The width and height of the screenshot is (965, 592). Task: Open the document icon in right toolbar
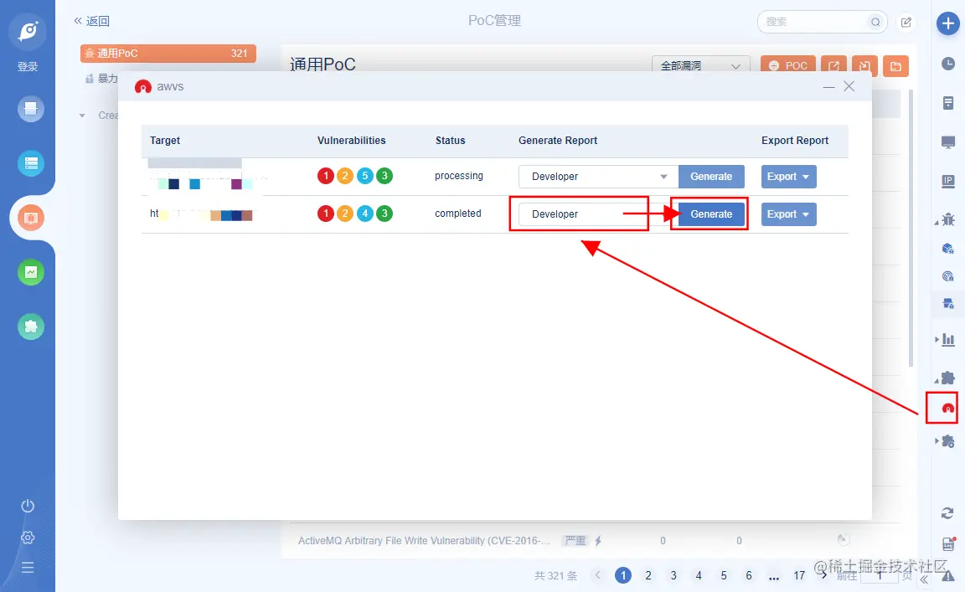(x=948, y=103)
